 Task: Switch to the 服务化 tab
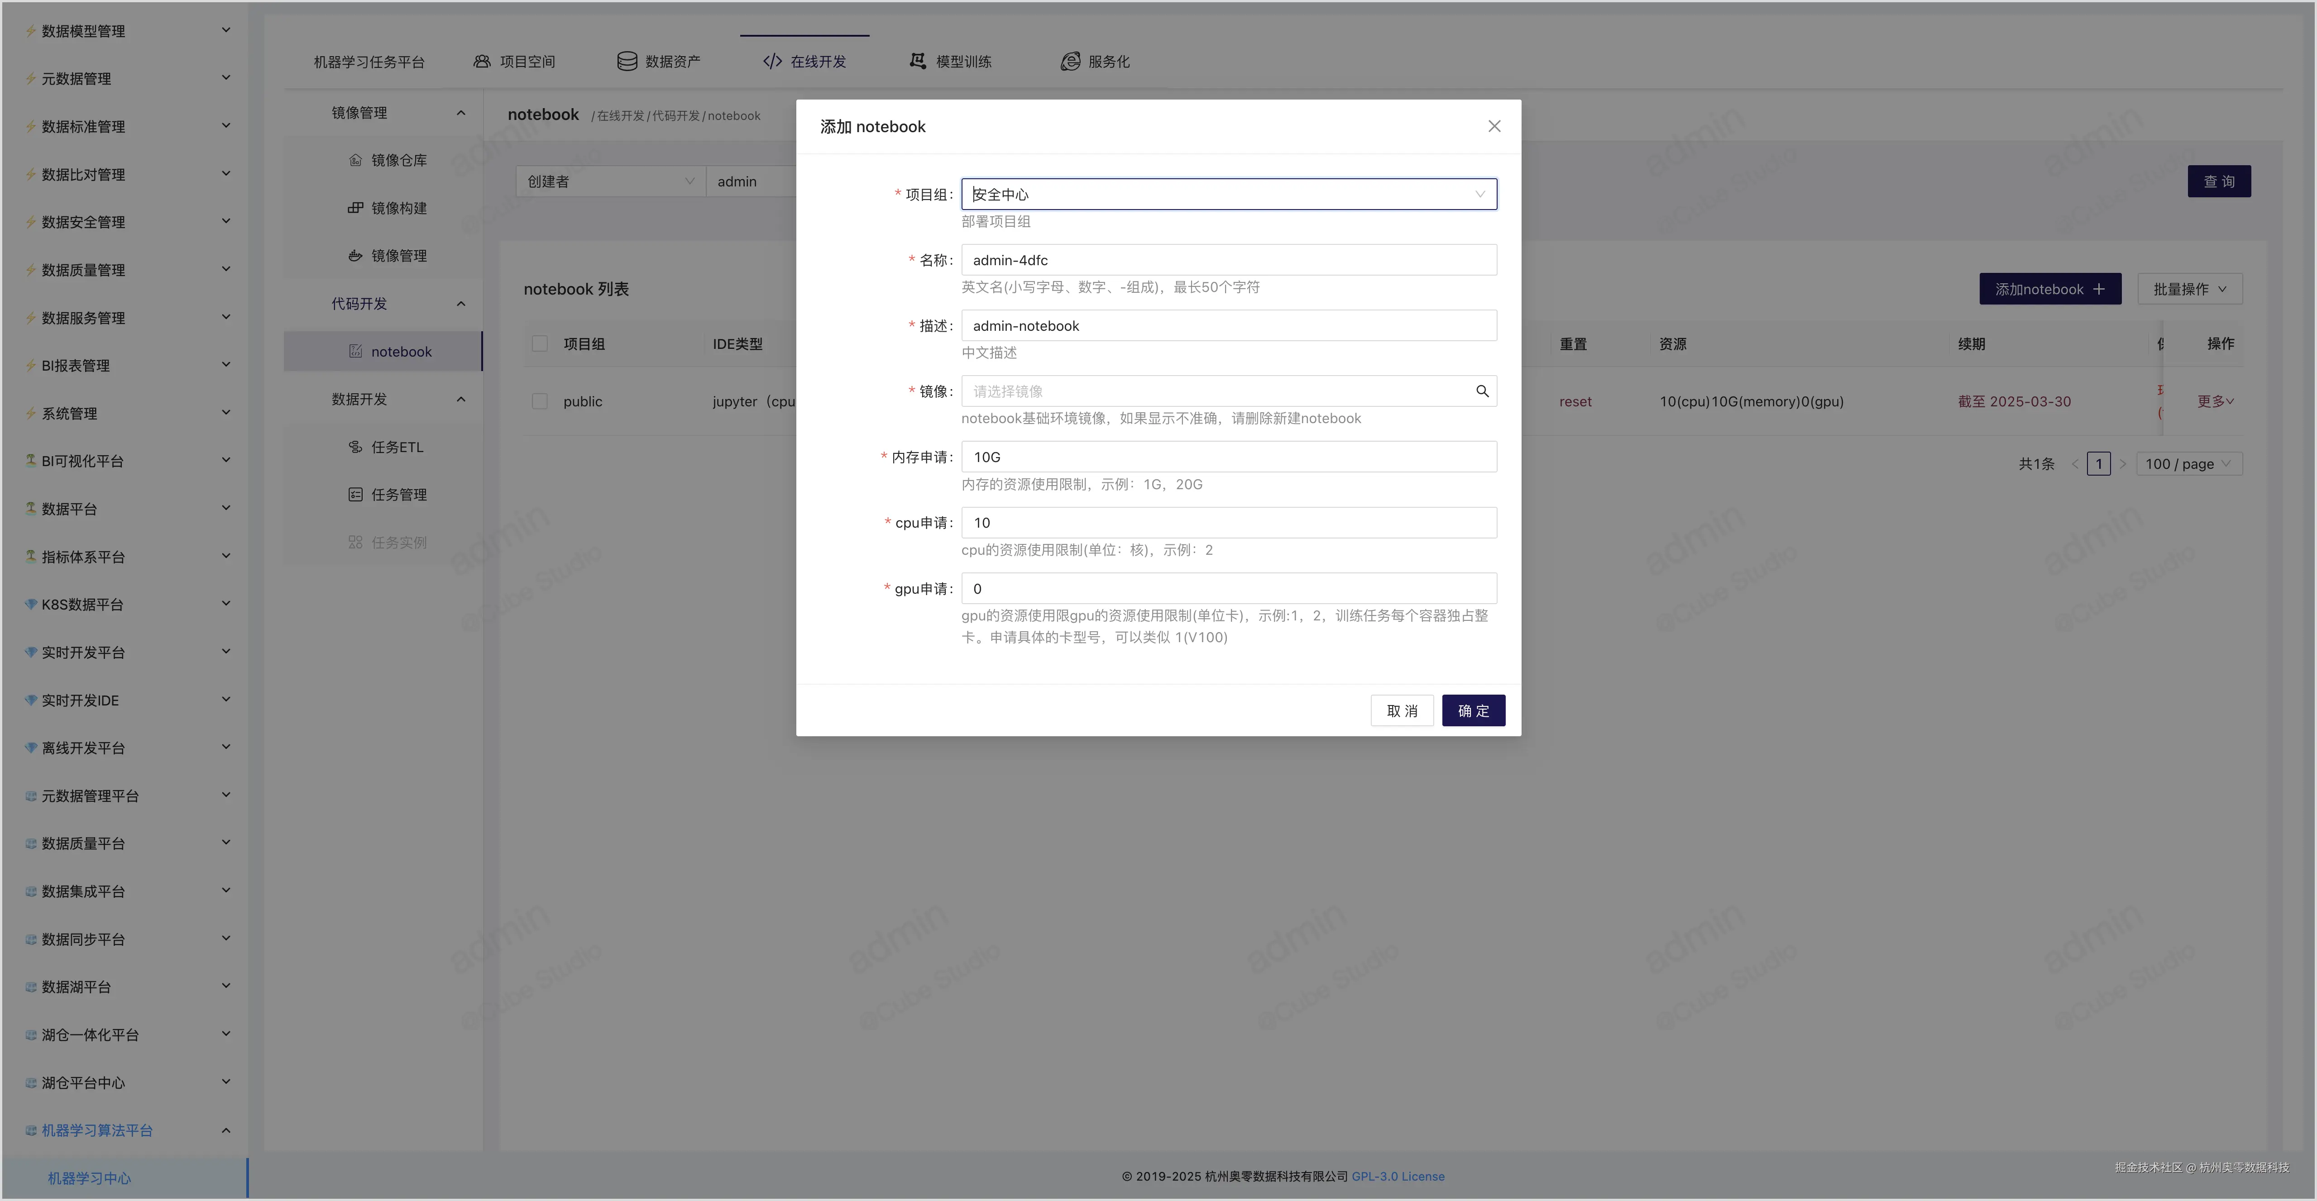pyautogui.click(x=1094, y=60)
